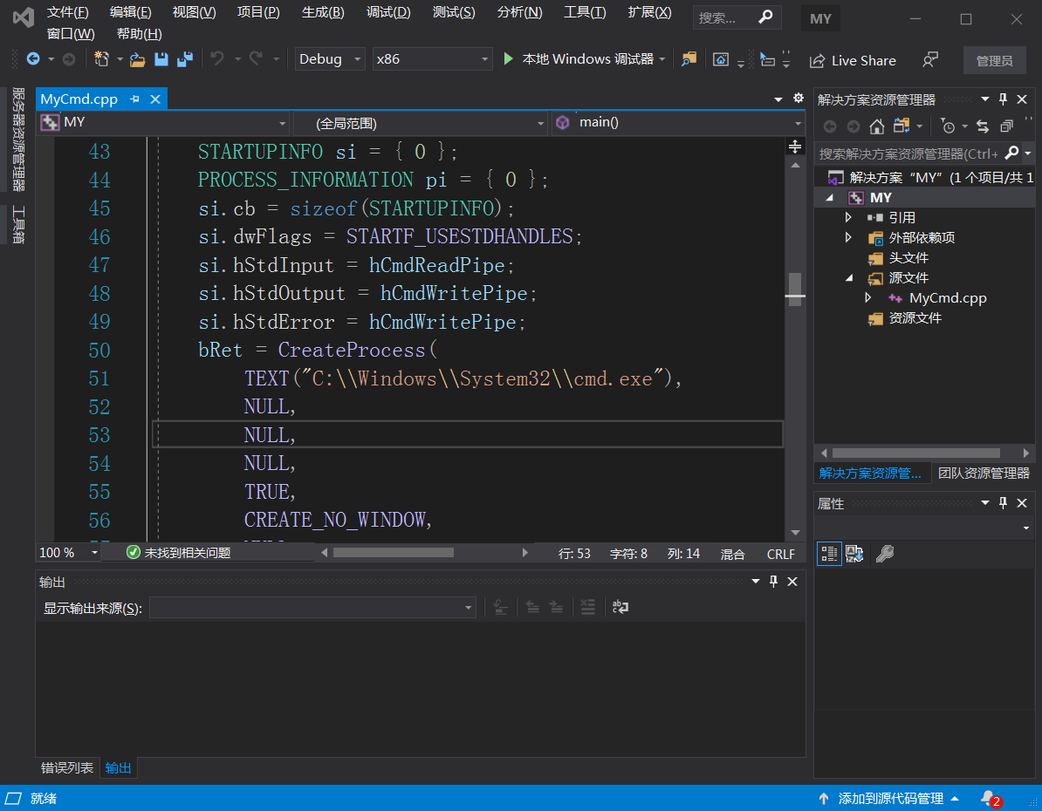Click the Solution Explorer horizontal scrollbar
The width and height of the screenshot is (1042, 811).
point(915,453)
